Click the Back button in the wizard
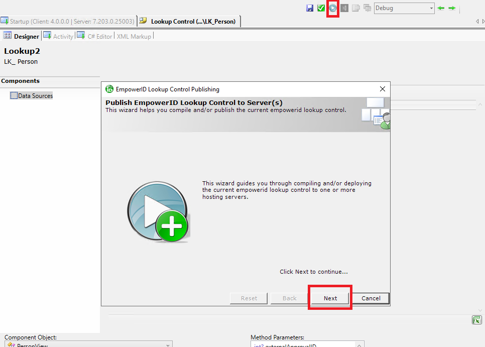Viewport: 485px width, 347px height. coord(290,298)
